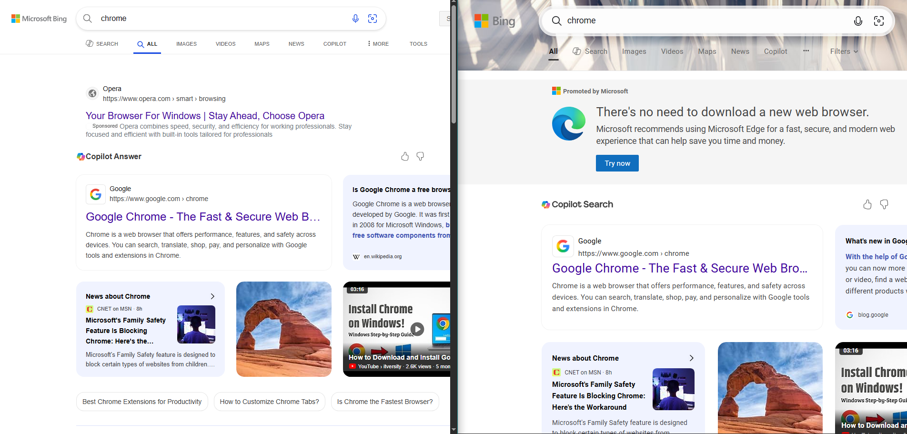
Task: Select Videos tab in right window
Action: click(672, 51)
